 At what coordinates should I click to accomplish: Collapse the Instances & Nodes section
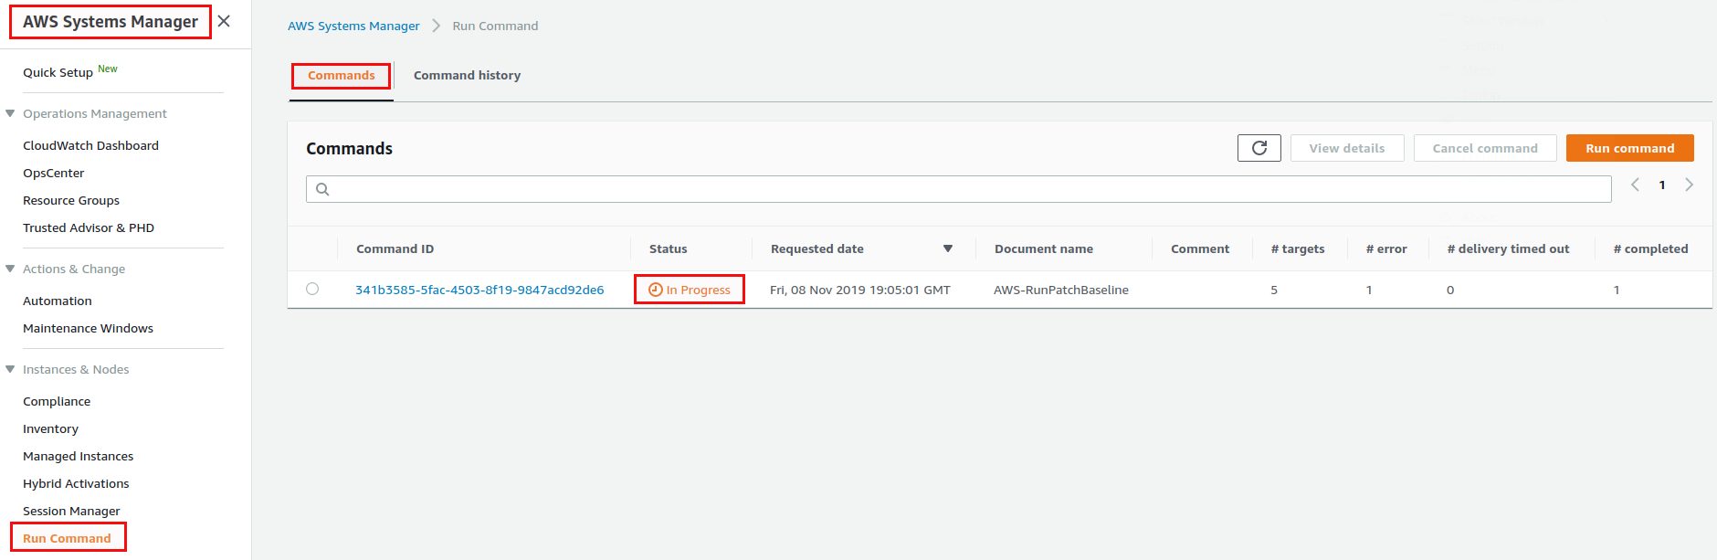tap(10, 369)
